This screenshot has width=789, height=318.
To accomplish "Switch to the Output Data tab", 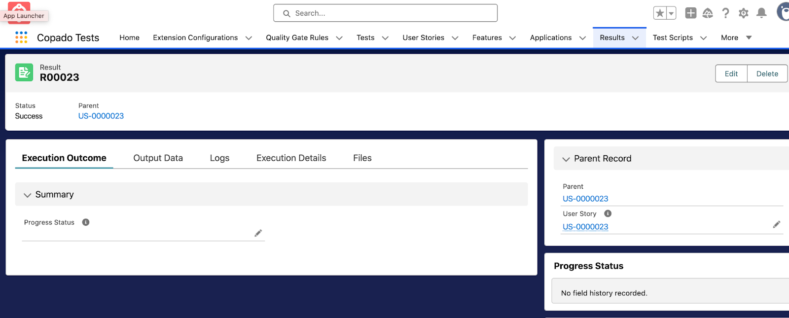I will 158,158.
